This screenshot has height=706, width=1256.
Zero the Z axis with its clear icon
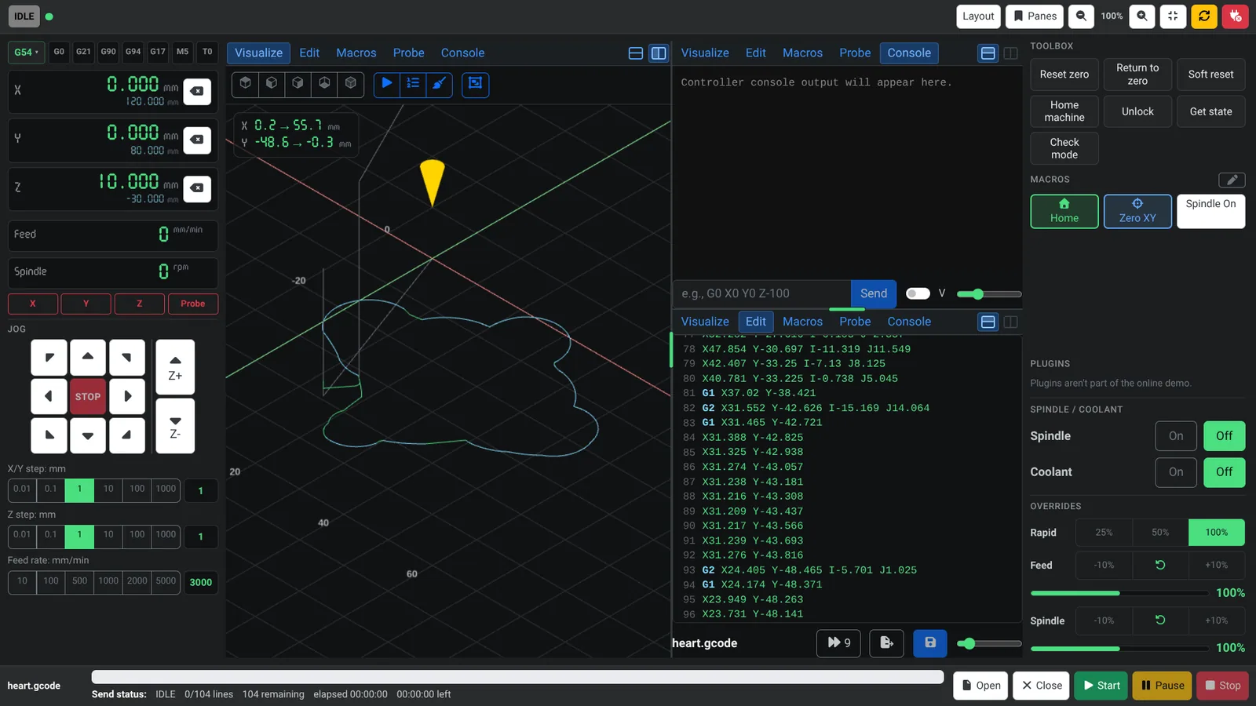[x=197, y=188]
